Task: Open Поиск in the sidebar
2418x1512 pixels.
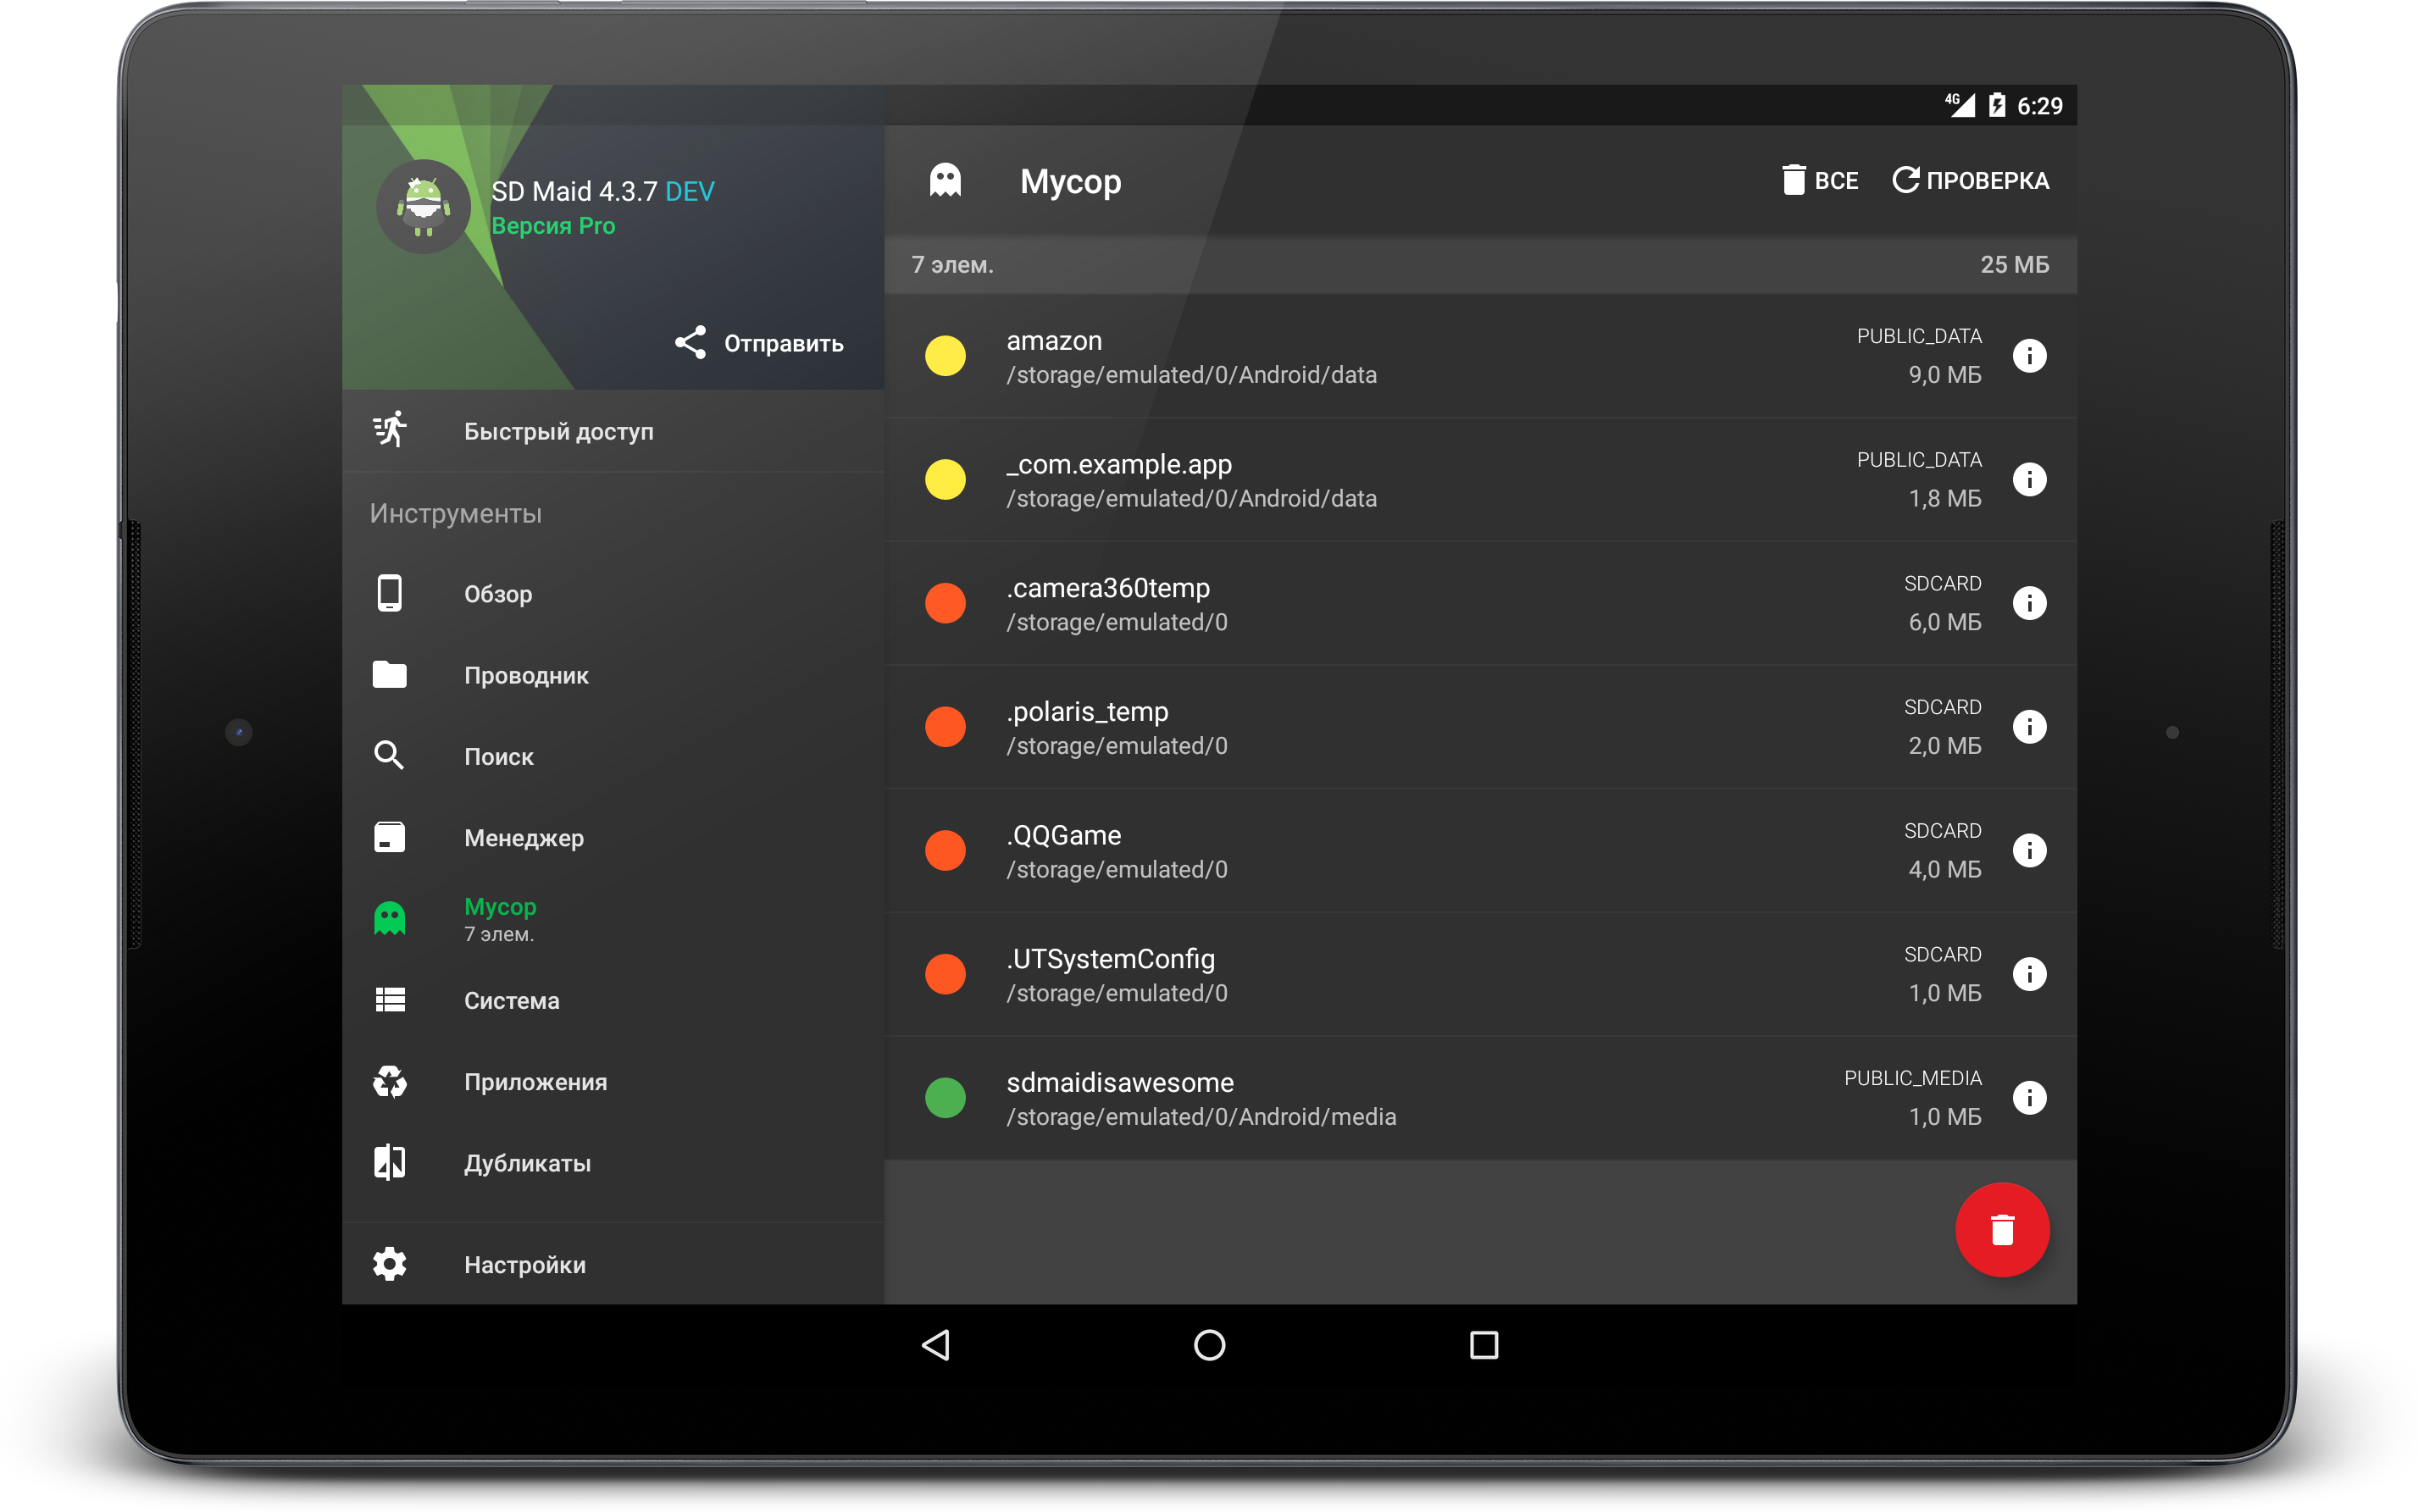Action: coord(613,756)
